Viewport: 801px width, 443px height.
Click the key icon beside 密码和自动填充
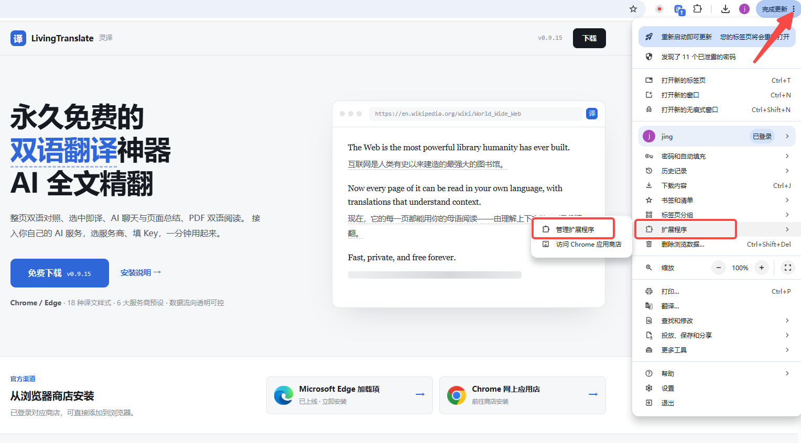point(649,156)
